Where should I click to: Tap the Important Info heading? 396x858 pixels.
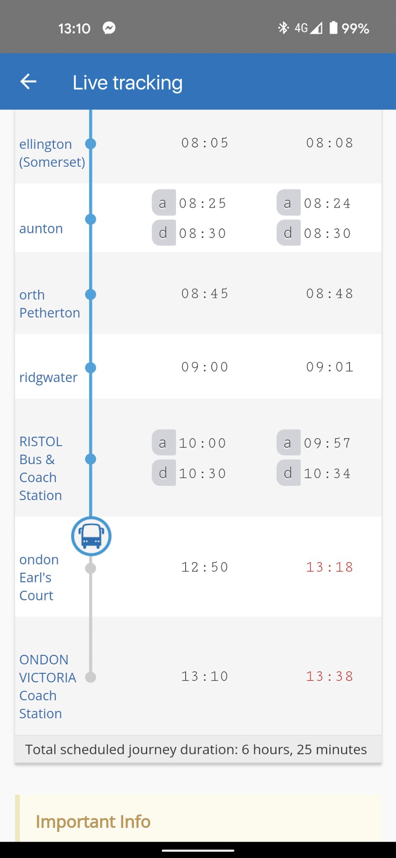click(93, 822)
